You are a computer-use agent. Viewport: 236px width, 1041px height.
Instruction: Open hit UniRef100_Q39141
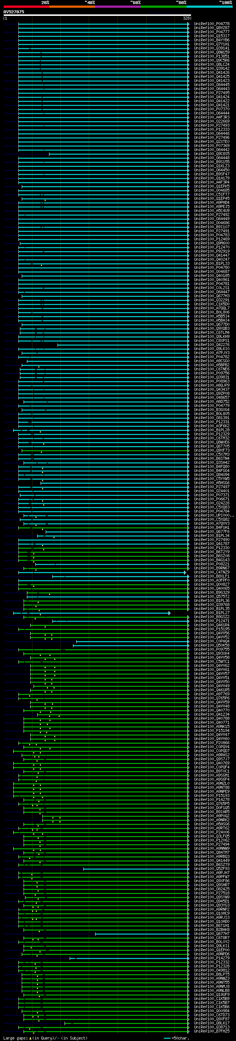pos(211,48)
